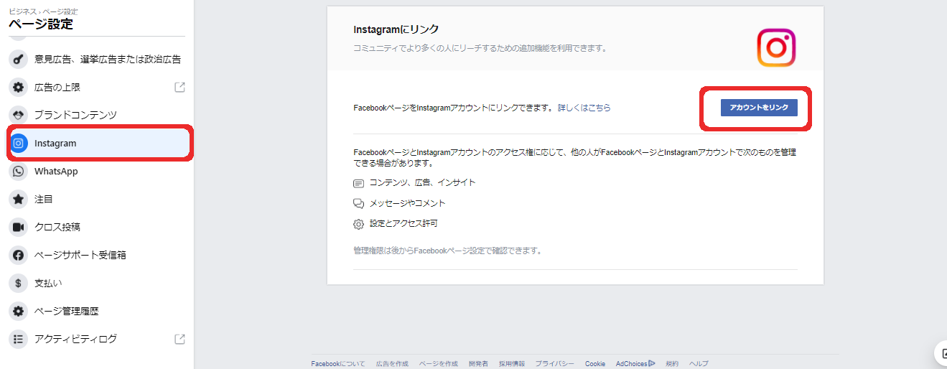Open ページを作成 footer link
947x369 pixels.
(438, 364)
